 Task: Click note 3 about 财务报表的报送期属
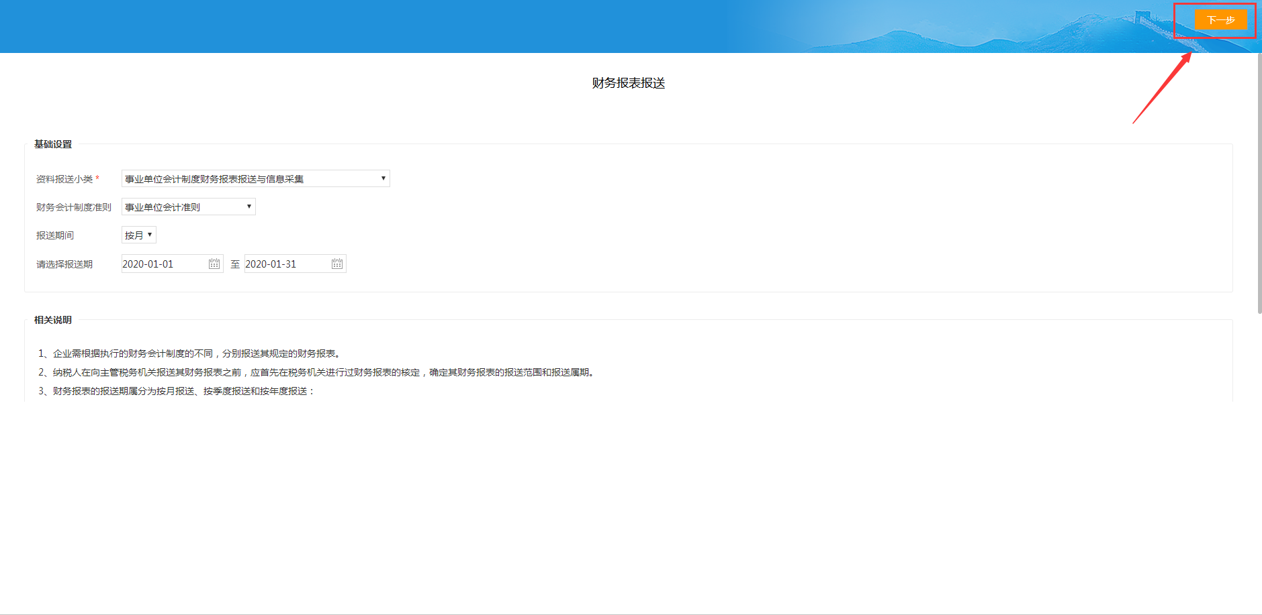pyautogui.click(x=177, y=391)
